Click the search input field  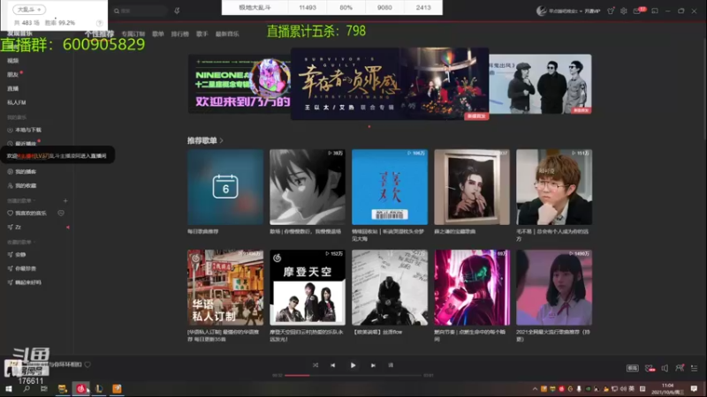pos(140,11)
